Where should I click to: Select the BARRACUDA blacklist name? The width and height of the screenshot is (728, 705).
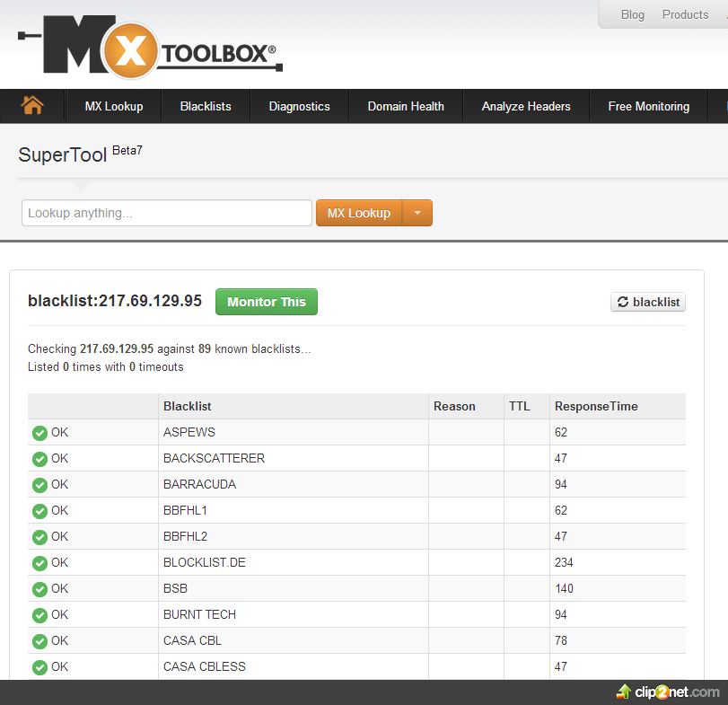click(x=199, y=484)
